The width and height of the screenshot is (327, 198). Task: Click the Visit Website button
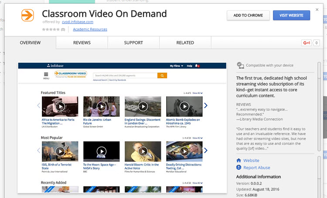pyautogui.click(x=291, y=15)
